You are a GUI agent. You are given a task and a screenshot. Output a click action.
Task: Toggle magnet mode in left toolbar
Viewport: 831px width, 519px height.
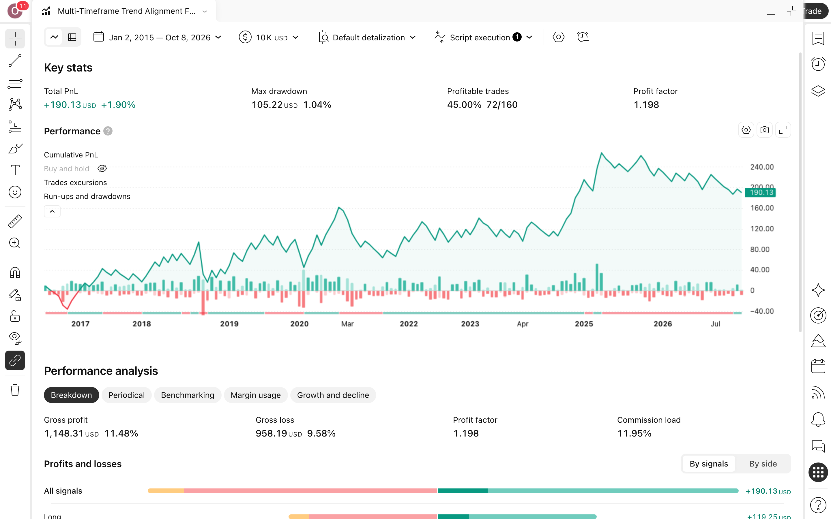15,272
